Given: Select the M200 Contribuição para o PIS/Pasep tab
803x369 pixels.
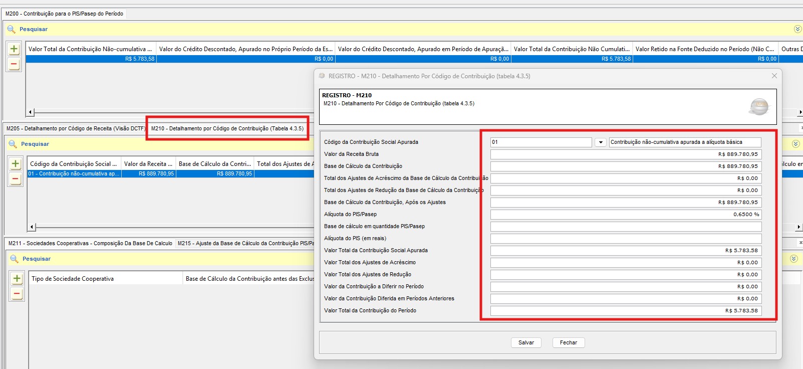Looking at the screenshot, I should (x=64, y=14).
